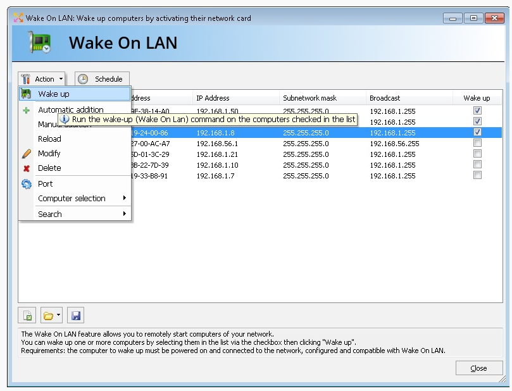Viewport: 512px width, 391px height.
Task: Click broadcast address 192.168.56.255
Action: (394, 144)
